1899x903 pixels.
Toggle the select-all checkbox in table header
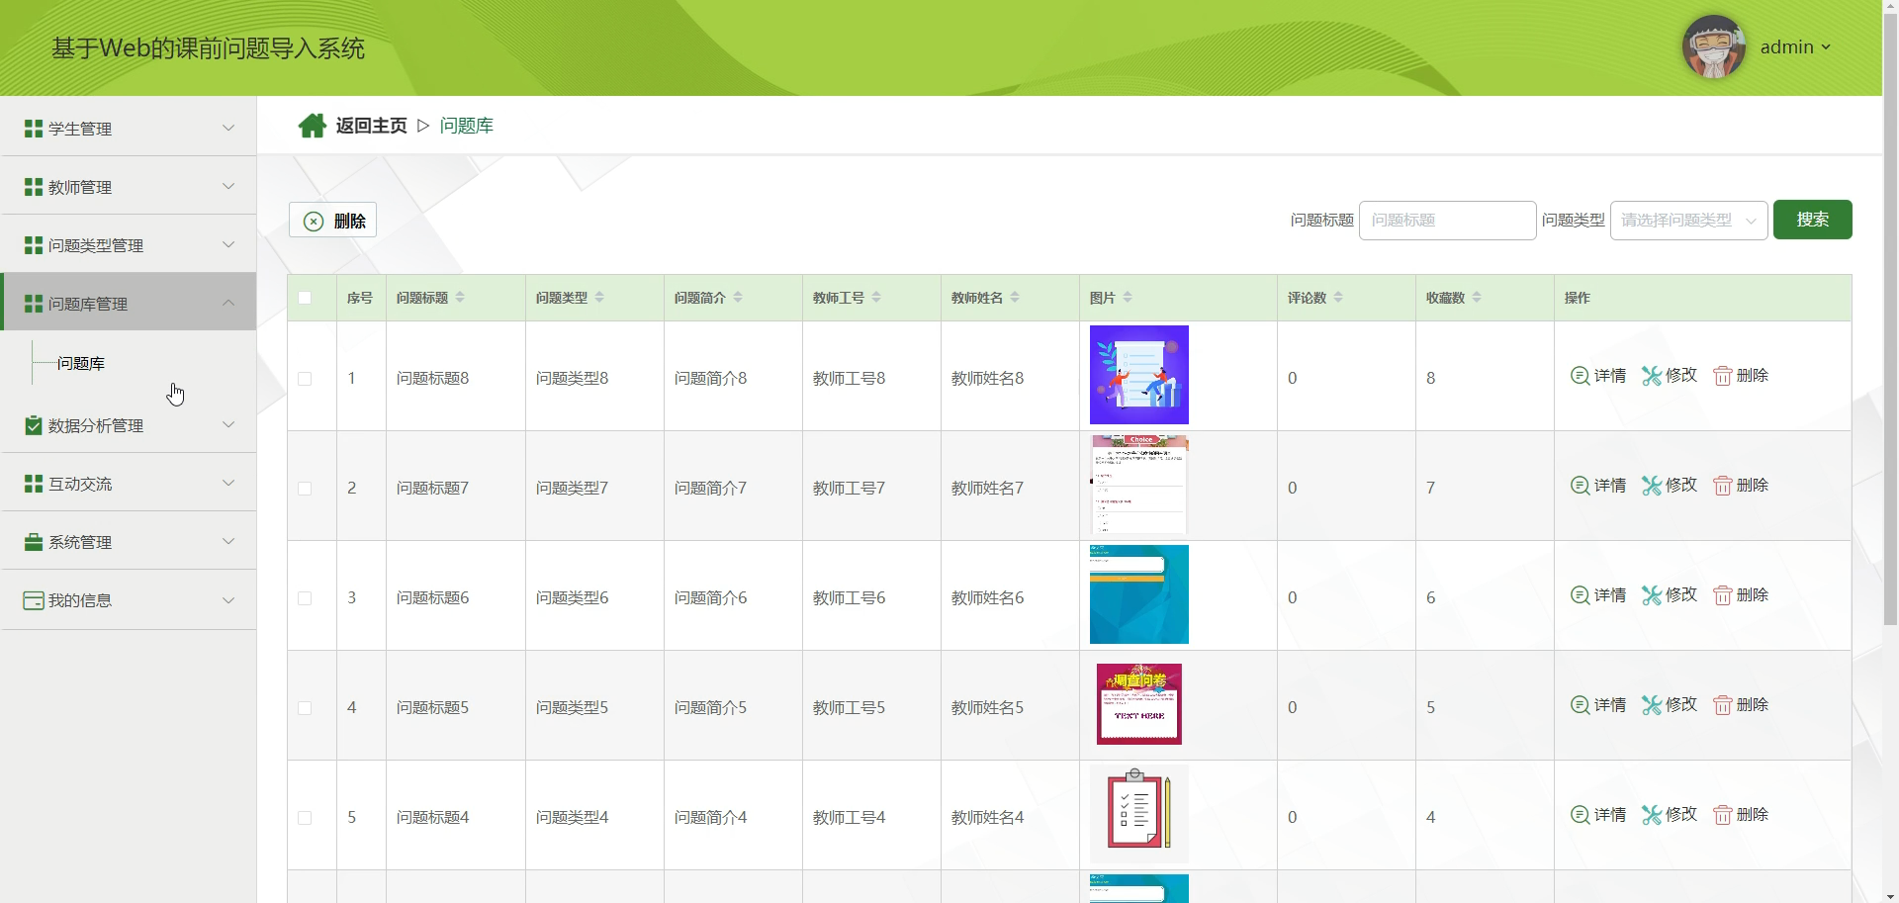[x=305, y=298]
